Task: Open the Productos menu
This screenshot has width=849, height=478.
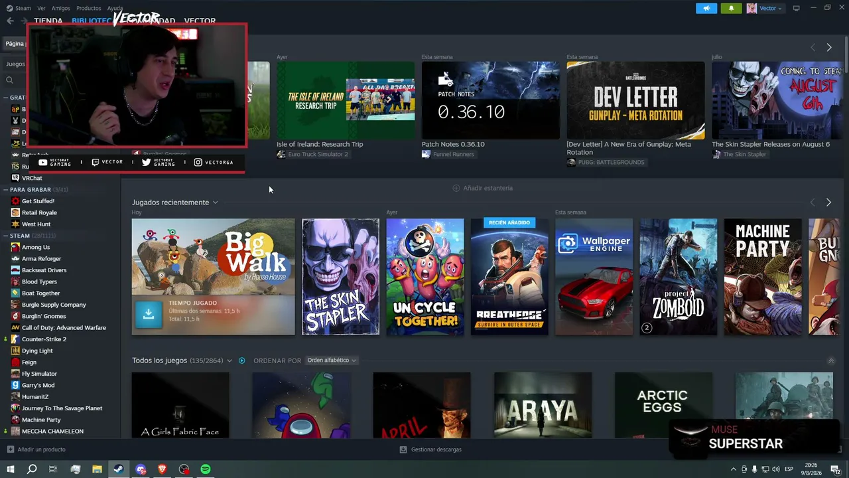Action: click(89, 8)
